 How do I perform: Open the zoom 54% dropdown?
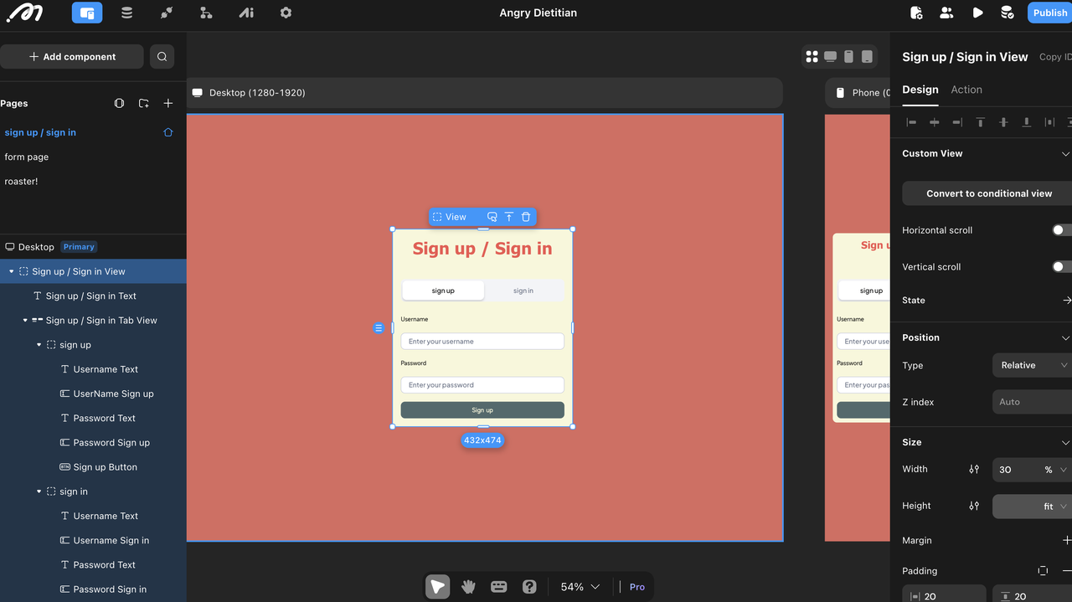[x=580, y=587]
